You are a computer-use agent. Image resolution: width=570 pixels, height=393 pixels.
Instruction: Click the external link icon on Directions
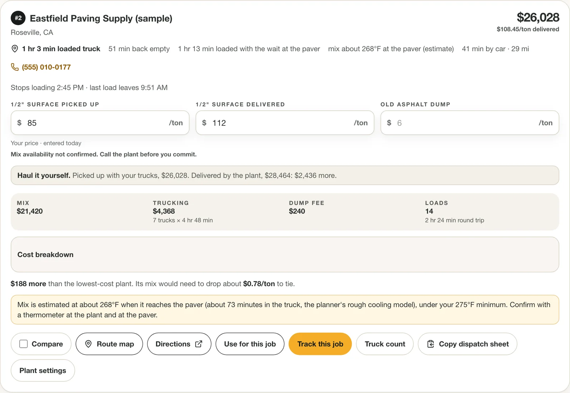click(199, 344)
